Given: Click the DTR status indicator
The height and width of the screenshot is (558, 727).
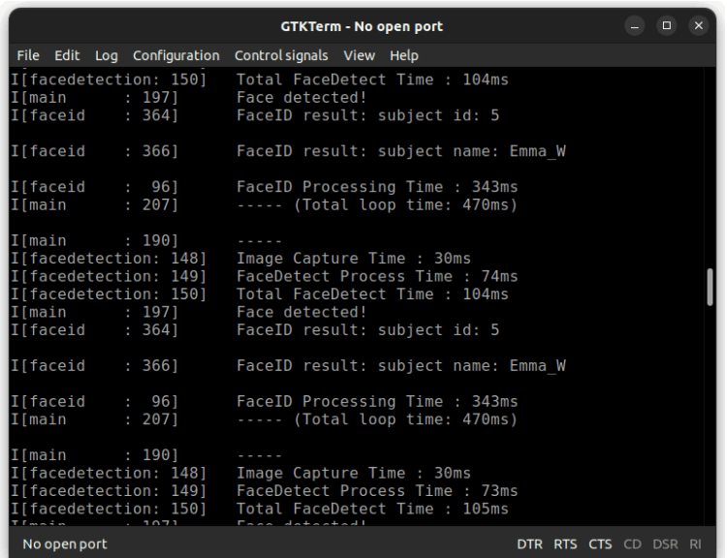Looking at the screenshot, I should pyautogui.click(x=530, y=544).
